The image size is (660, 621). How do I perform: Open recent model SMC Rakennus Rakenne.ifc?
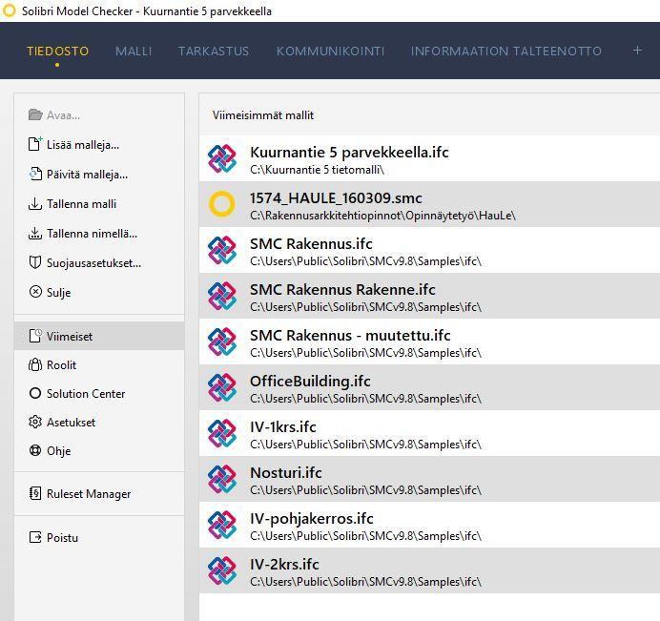pos(429,296)
